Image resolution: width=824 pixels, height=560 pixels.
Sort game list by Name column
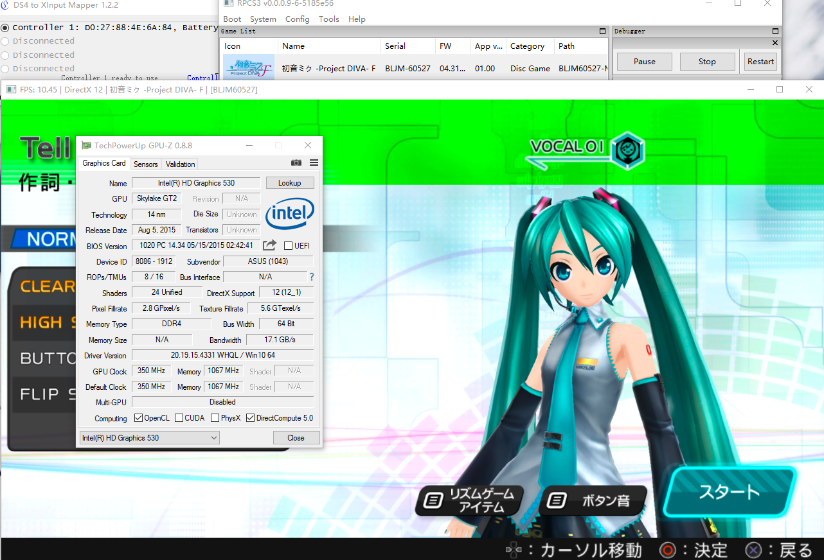coord(330,46)
